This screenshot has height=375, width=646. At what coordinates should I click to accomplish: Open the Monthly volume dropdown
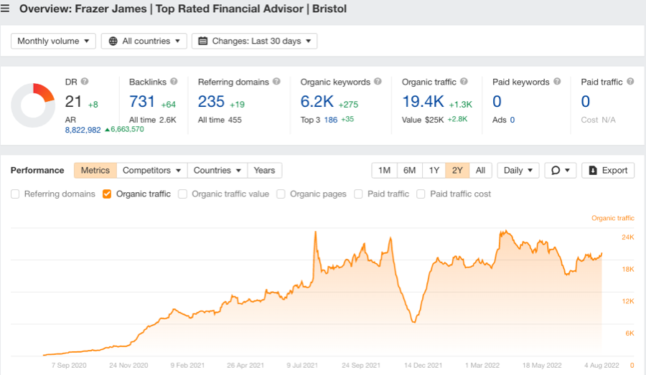tap(54, 42)
